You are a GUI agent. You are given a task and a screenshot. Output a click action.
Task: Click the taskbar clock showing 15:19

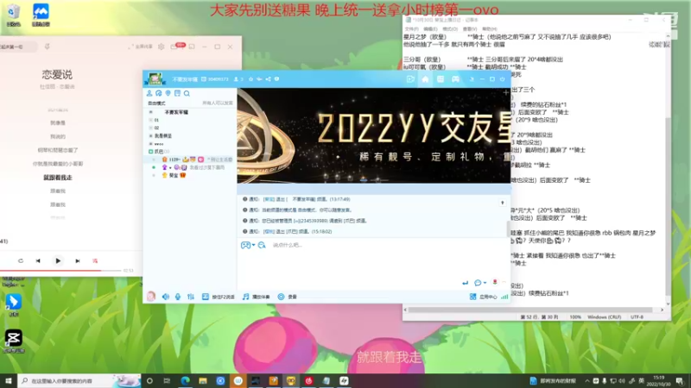pyautogui.click(x=659, y=380)
